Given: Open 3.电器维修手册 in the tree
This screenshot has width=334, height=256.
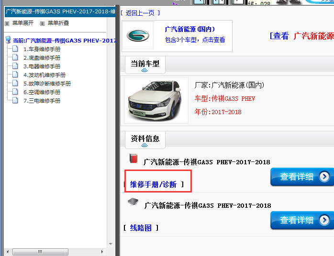Looking at the screenshot, I should 42,66.
